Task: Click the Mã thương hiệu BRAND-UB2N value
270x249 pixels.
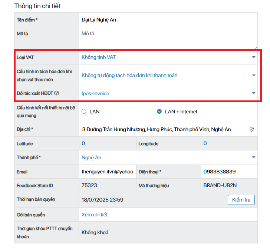Action: (x=229, y=185)
